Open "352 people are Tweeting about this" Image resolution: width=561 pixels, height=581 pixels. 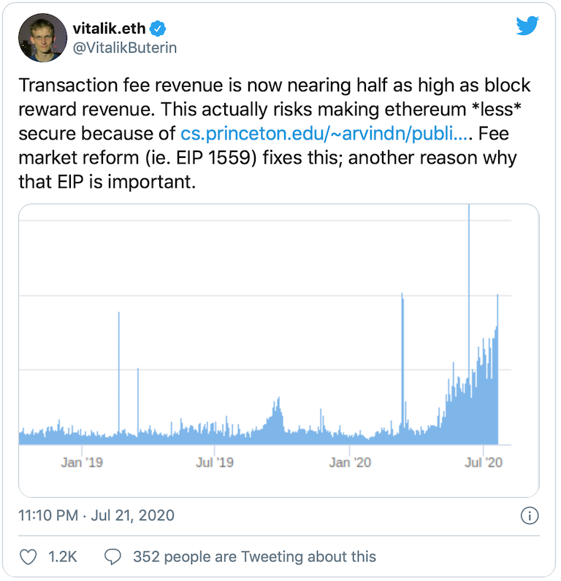[254, 557]
